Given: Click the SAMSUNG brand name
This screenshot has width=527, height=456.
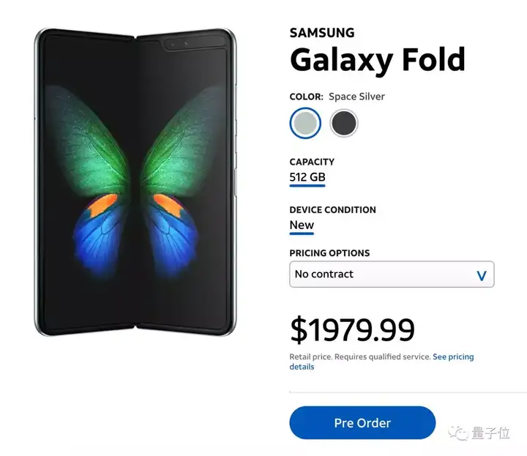Looking at the screenshot, I should 322,33.
